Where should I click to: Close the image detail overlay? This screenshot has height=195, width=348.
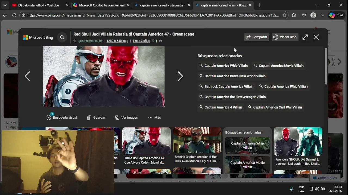click(316, 37)
